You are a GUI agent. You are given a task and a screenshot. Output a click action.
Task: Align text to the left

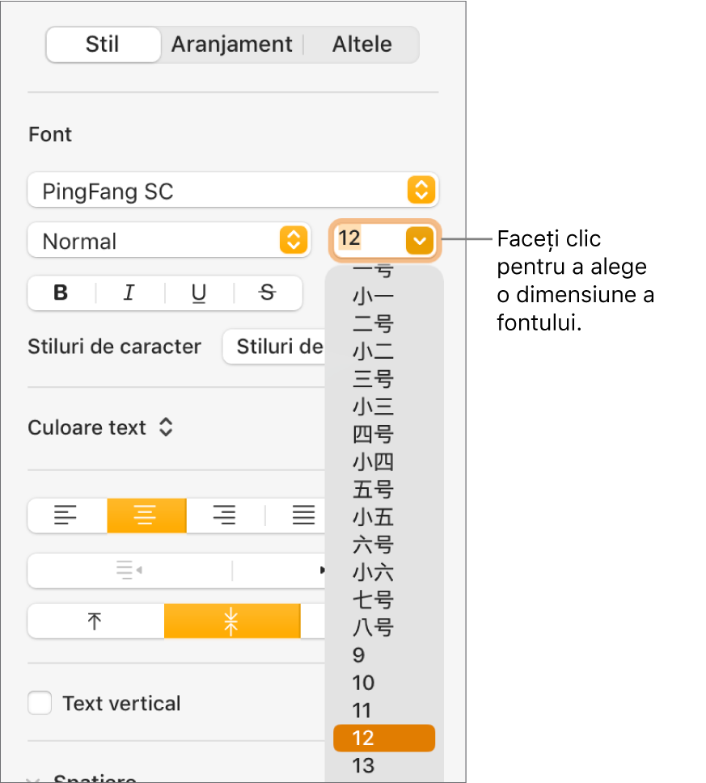tap(66, 516)
